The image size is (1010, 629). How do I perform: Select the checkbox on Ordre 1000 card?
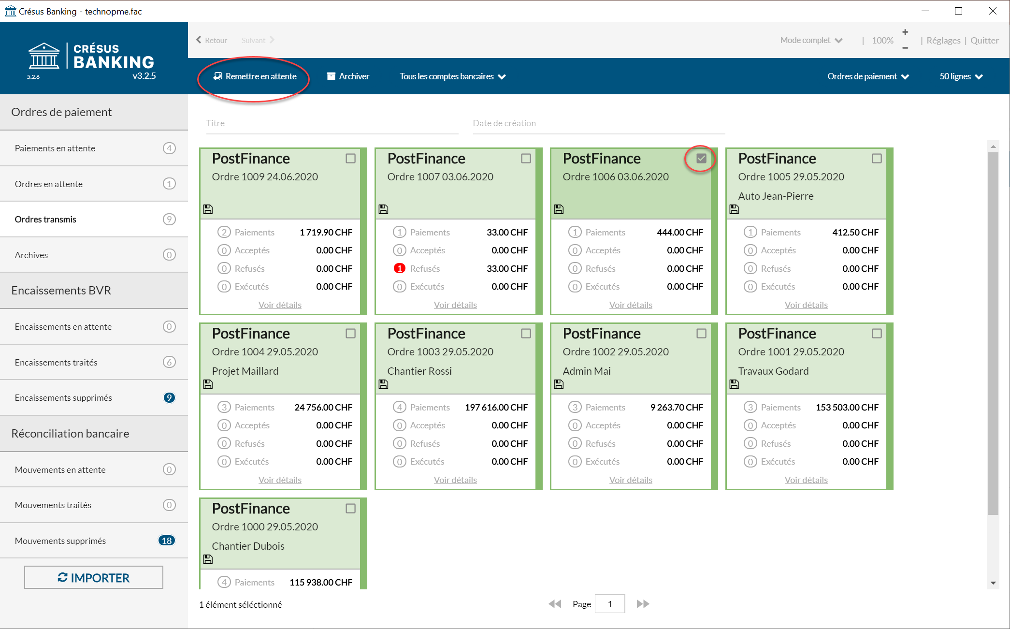coord(351,508)
